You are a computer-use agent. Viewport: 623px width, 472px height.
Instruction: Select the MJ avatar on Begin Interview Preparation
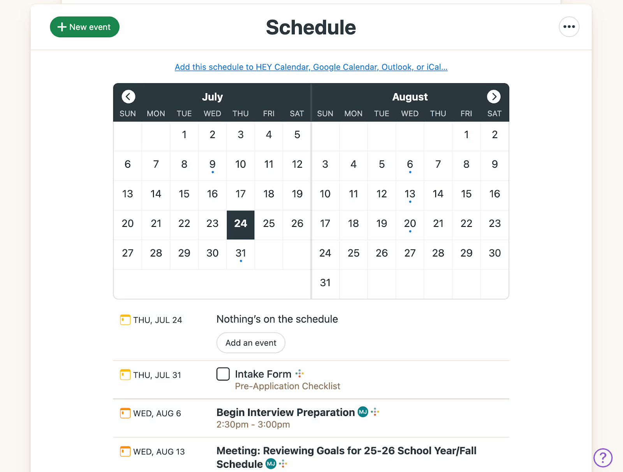[x=363, y=412]
